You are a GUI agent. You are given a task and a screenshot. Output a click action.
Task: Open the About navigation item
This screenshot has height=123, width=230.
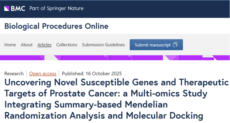pyautogui.click(x=27, y=45)
